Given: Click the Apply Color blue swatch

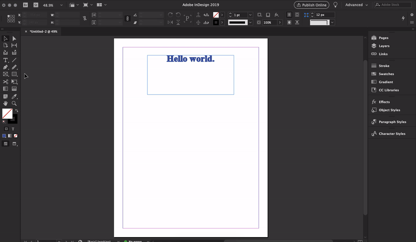Looking at the screenshot, I should (x=5, y=136).
